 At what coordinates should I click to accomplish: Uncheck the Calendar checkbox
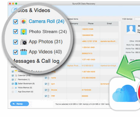click(13, 76)
